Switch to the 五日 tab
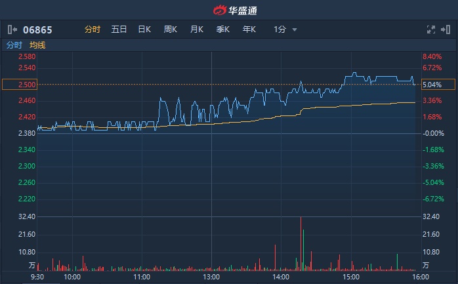The image size is (458, 284). (x=119, y=30)
